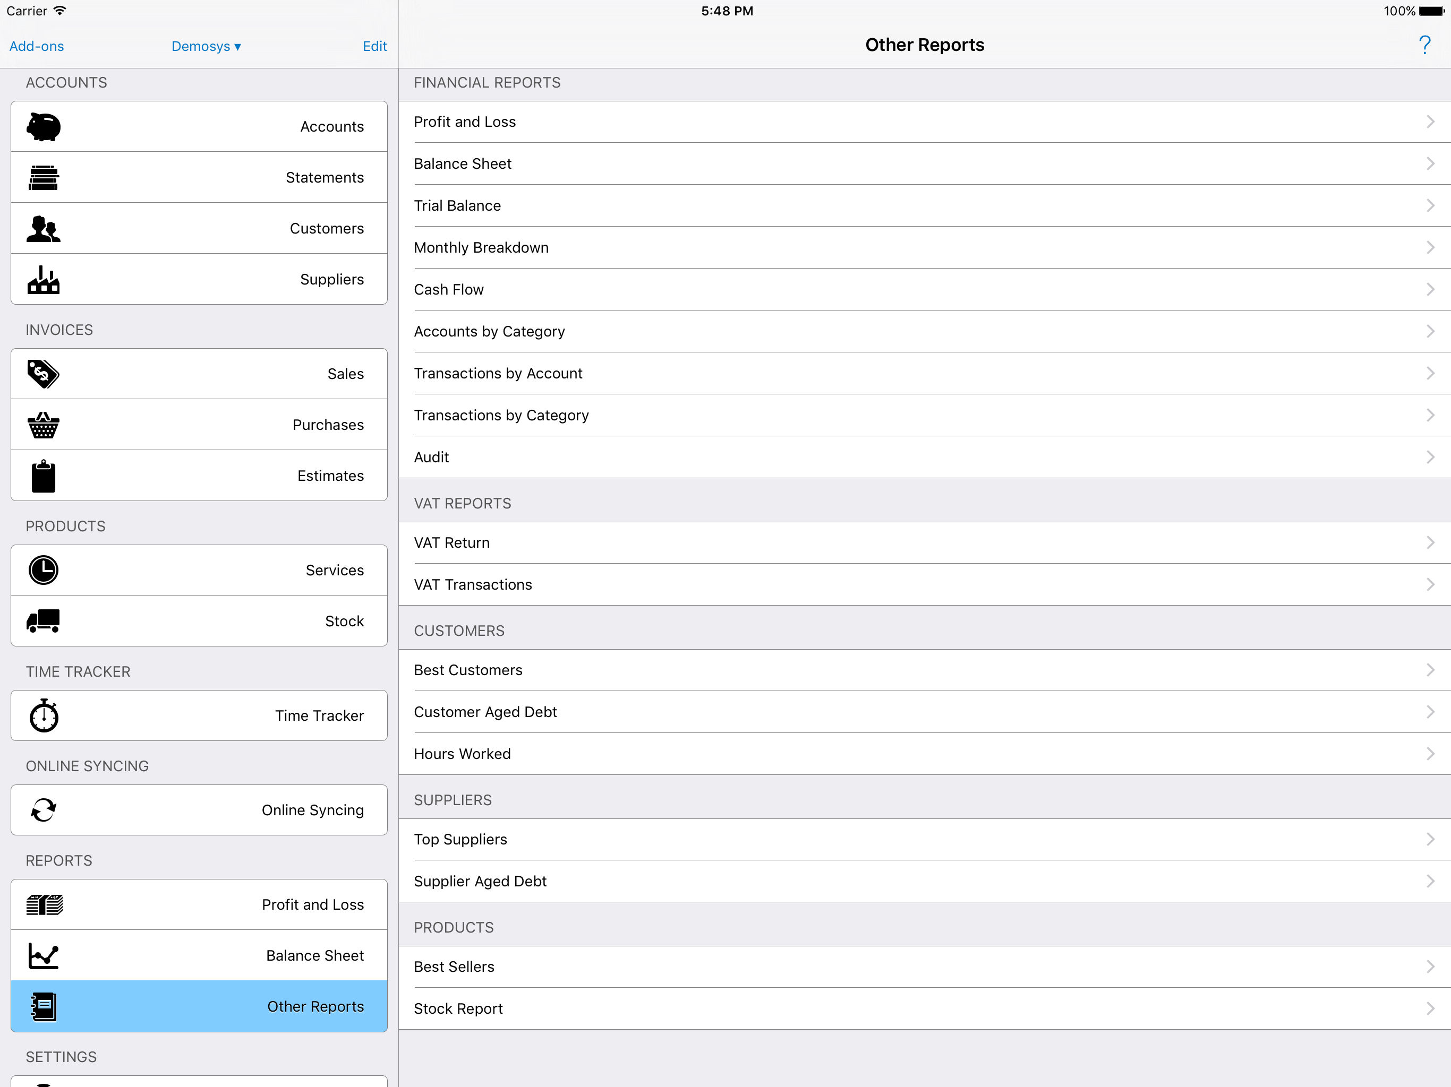Click the truck Stock icon
1451x1087 pixels.
(44, 621)
